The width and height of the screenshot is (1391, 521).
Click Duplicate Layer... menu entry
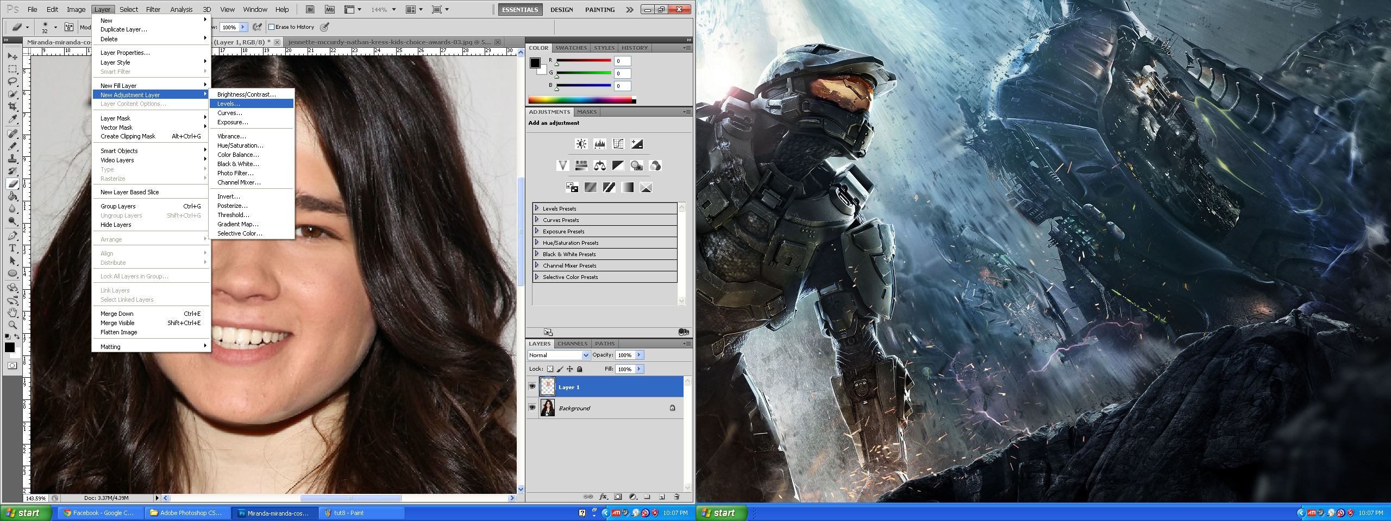151,29
